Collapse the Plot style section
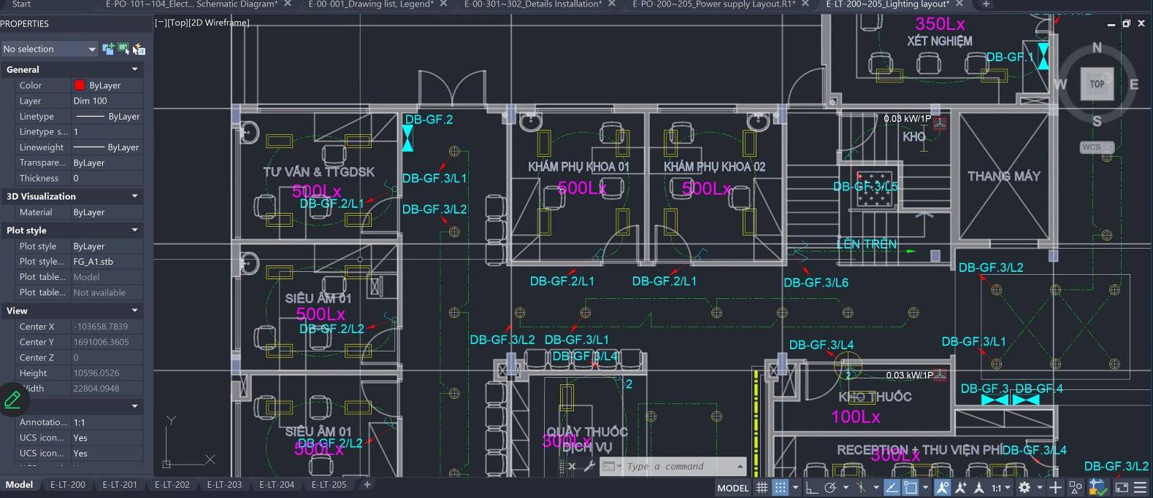This screenshot has width=1153, height=498. 134,230
